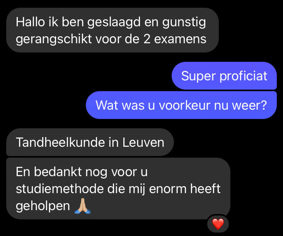This screenshot has width=283, height=236.
Task: Select the 'Super proficiat' message bubble
Action: 224,76
